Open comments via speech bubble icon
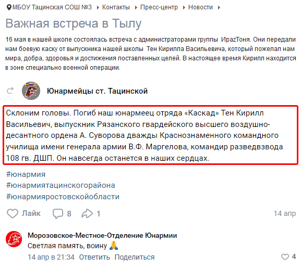Screen dimensions: 301x269 (x=58, y=213)
